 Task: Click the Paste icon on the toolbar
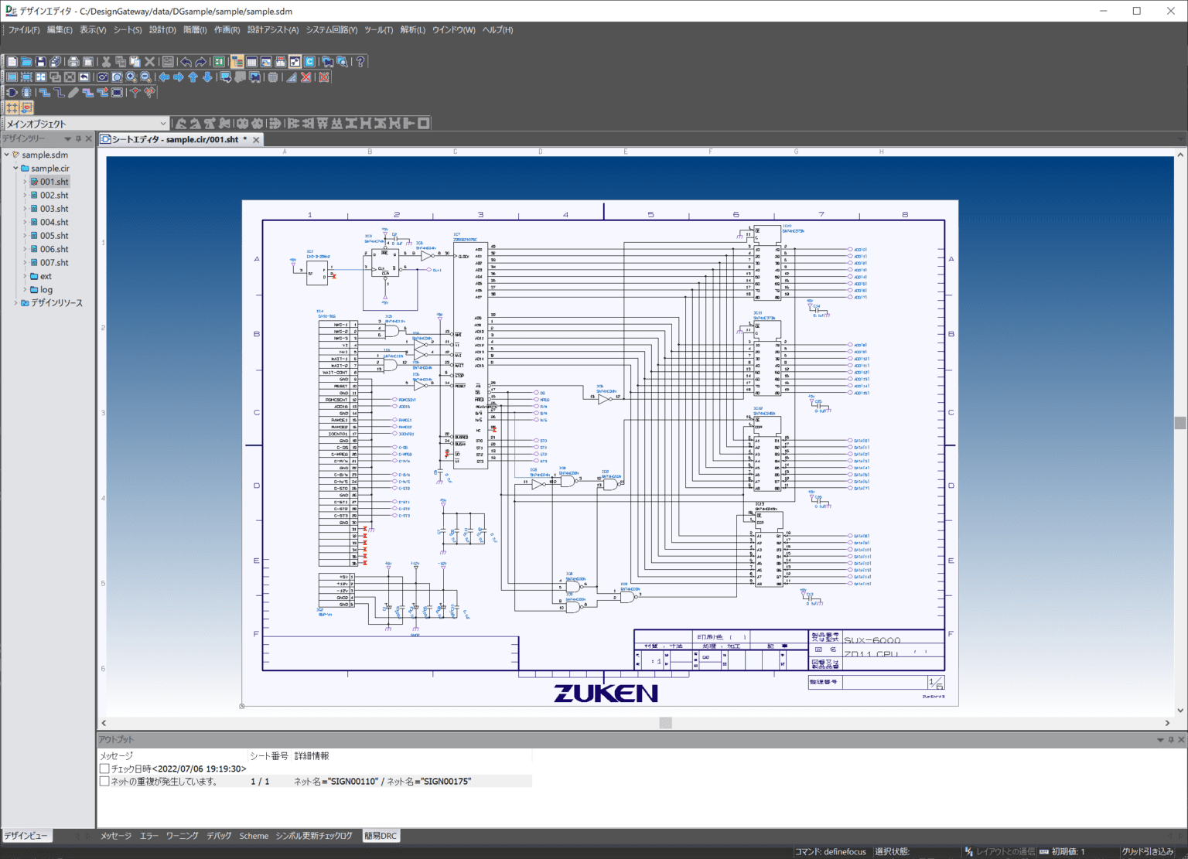click(135, 61)
